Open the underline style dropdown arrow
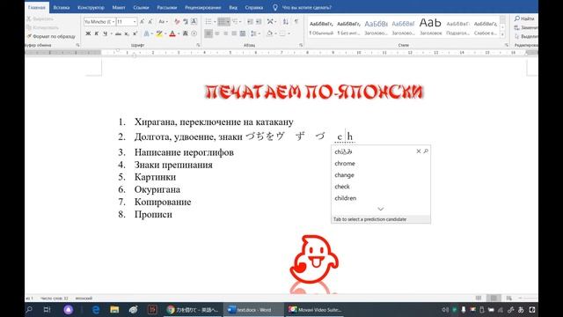This screenshot has height=317, width=563. tap(111, 33)
